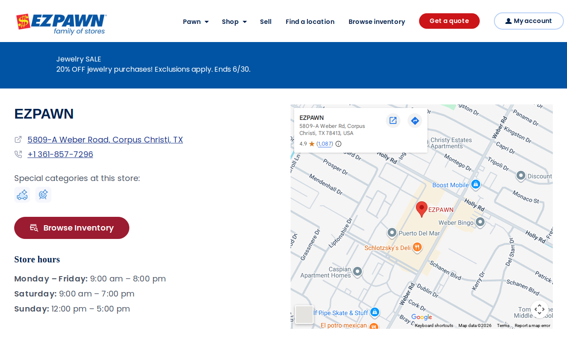Switch map layer via satellite thumbnail

(304, 315)
